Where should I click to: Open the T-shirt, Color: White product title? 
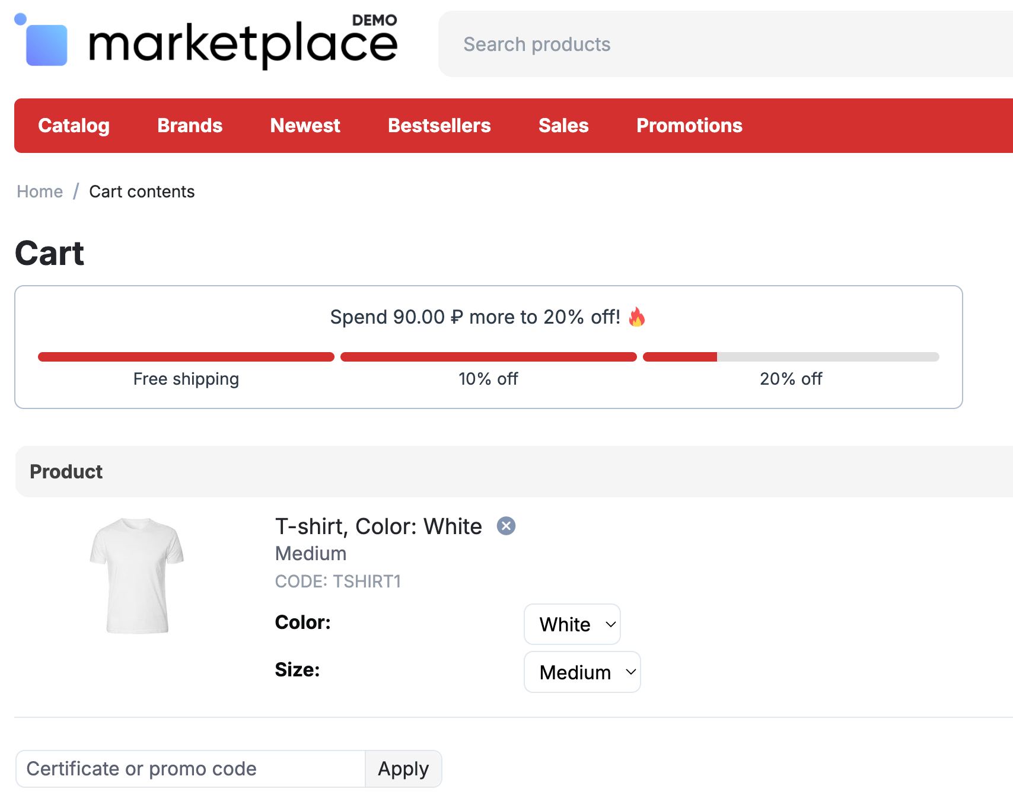[x=378, y=526]
